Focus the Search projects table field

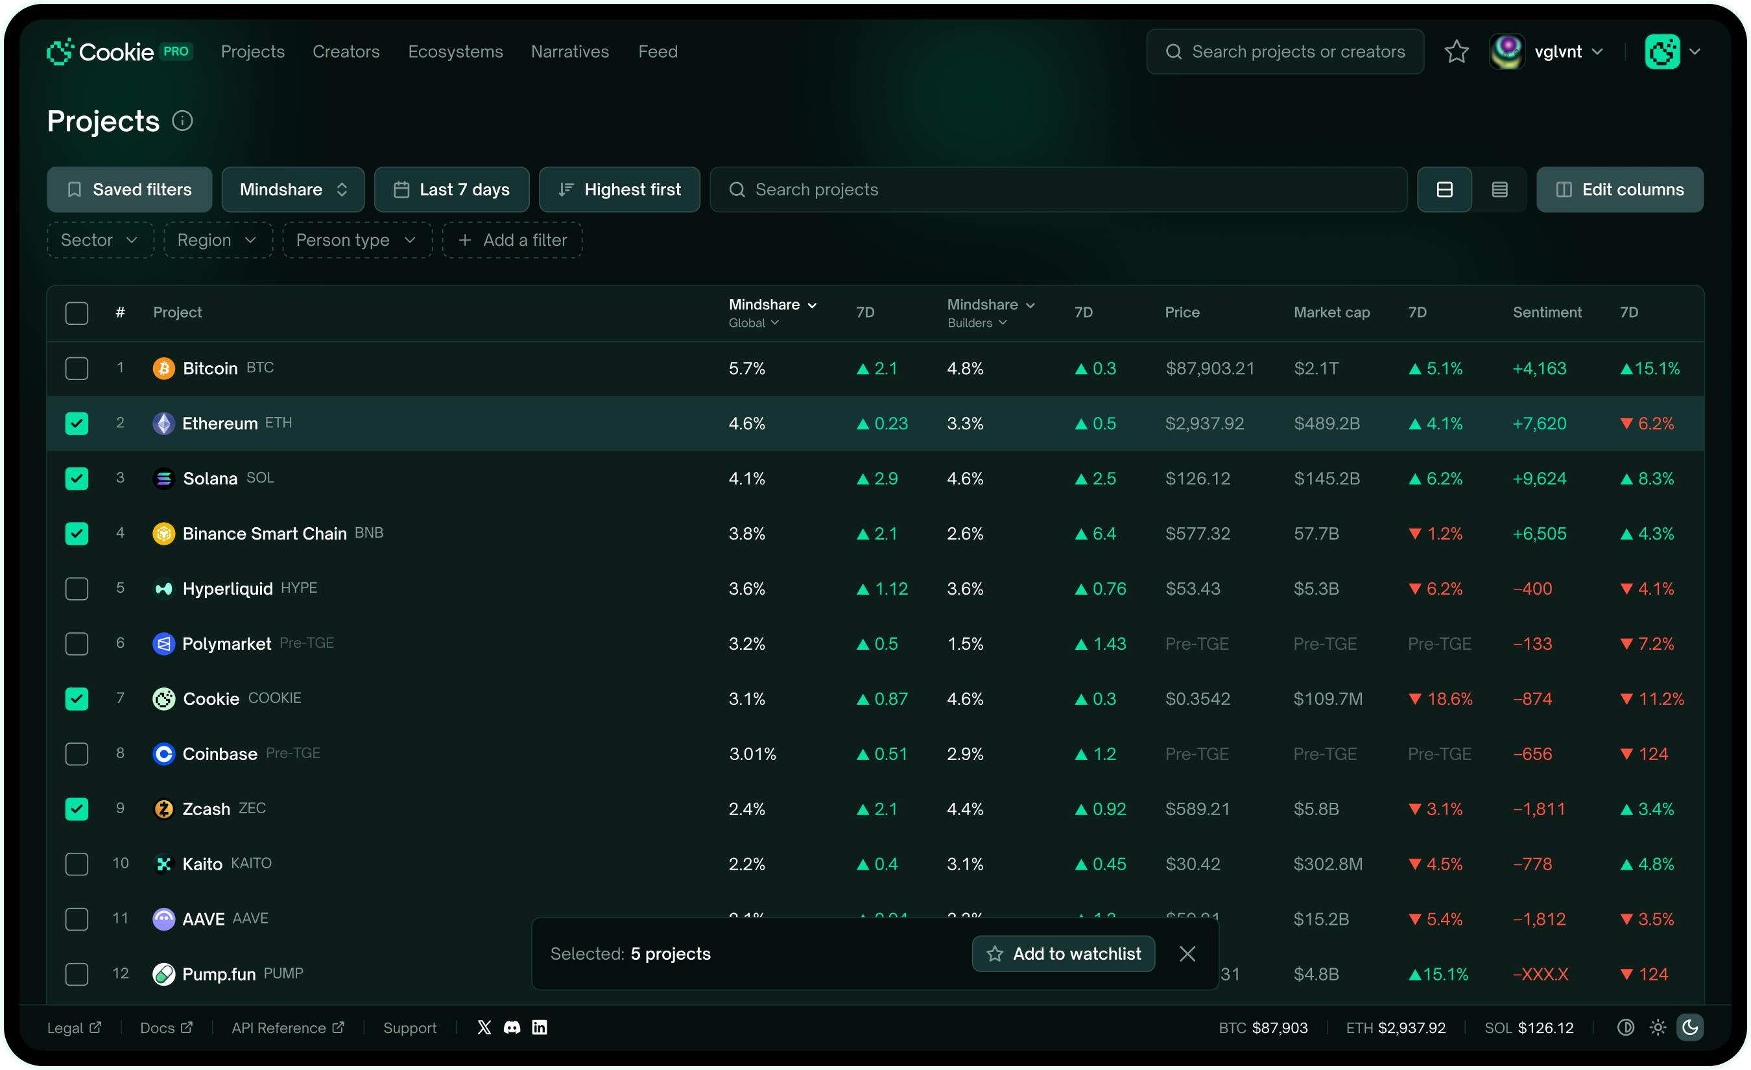1058,190
